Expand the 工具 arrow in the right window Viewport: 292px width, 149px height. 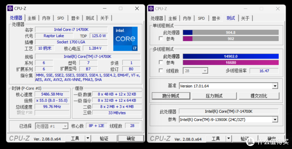(x=229, y=139)
